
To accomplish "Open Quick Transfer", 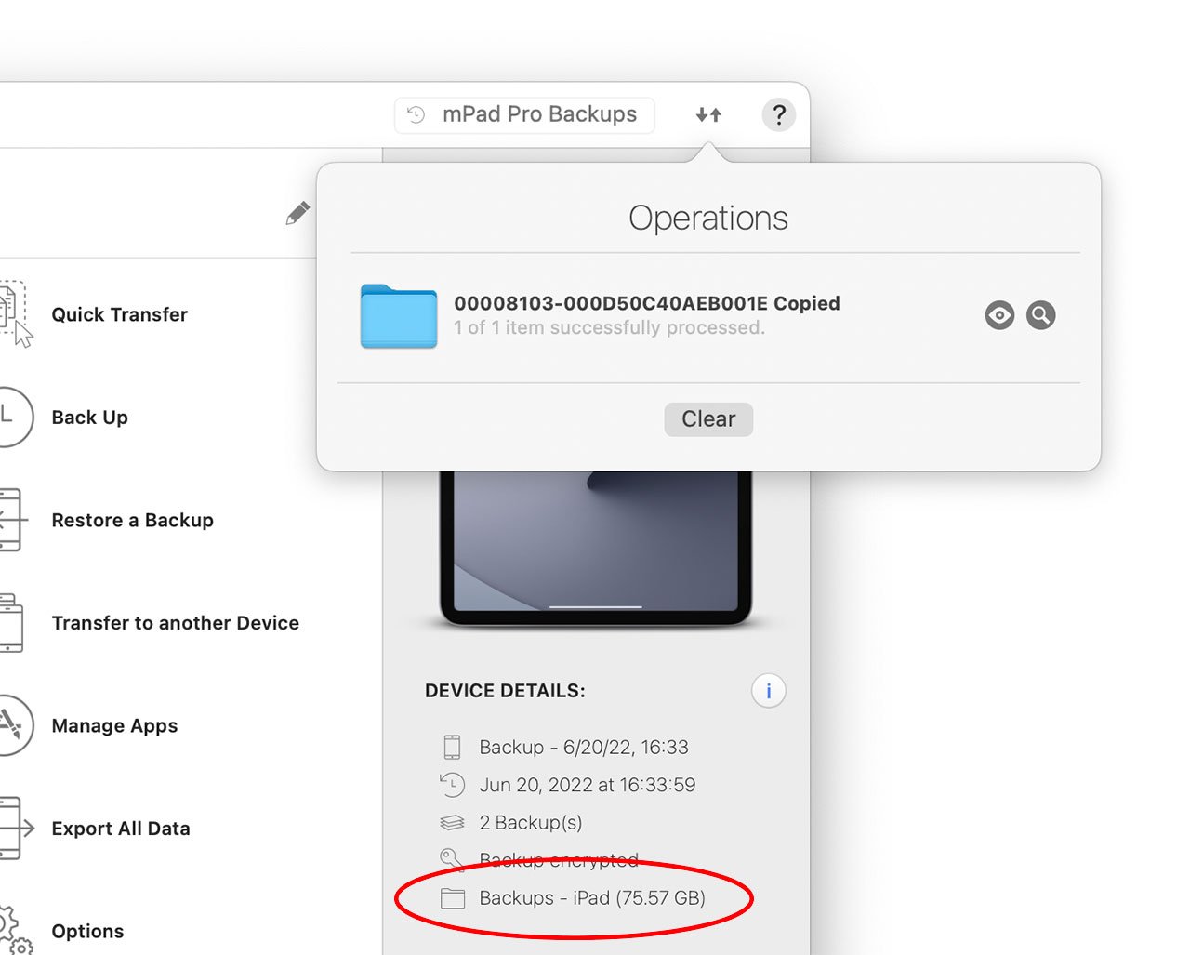I will pos(119,314).
